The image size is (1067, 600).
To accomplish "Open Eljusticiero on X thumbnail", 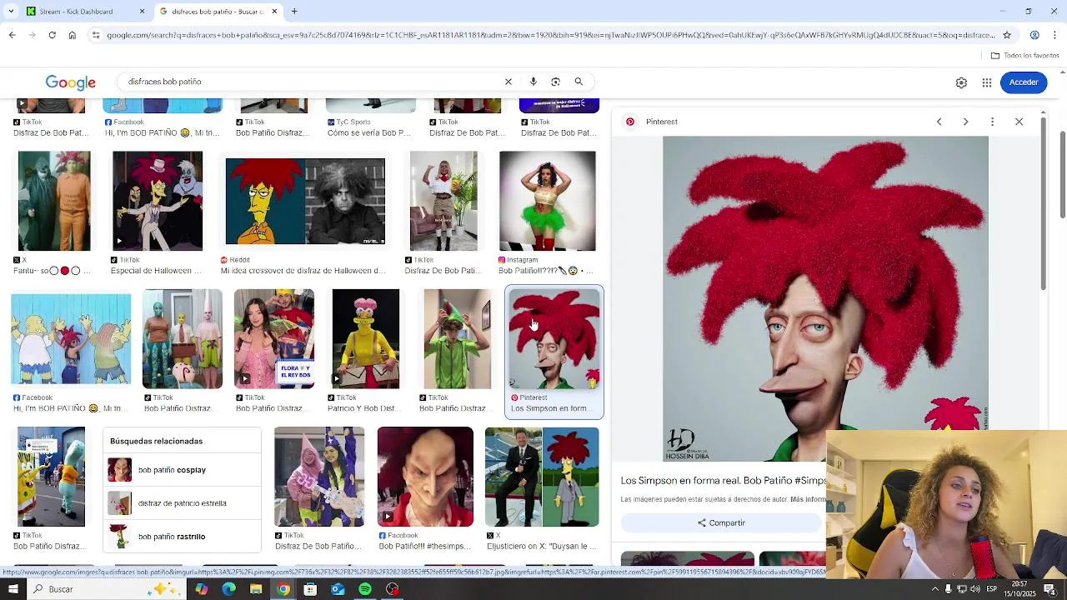I will click(542, 477).
